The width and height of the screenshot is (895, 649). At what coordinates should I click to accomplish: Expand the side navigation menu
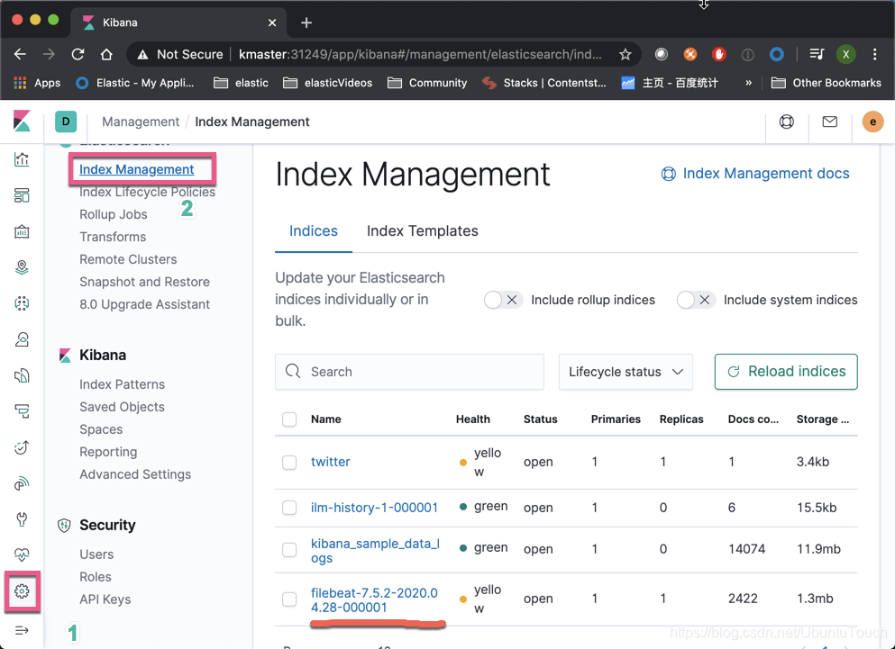tap(22, 630)
